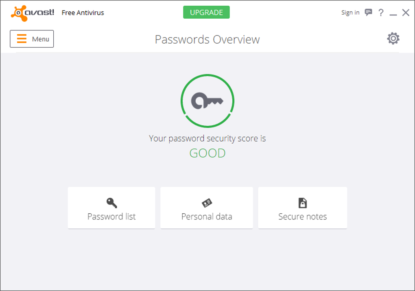Minimize the Avast window
Screen dimensions: 415x291
(393, 13)
